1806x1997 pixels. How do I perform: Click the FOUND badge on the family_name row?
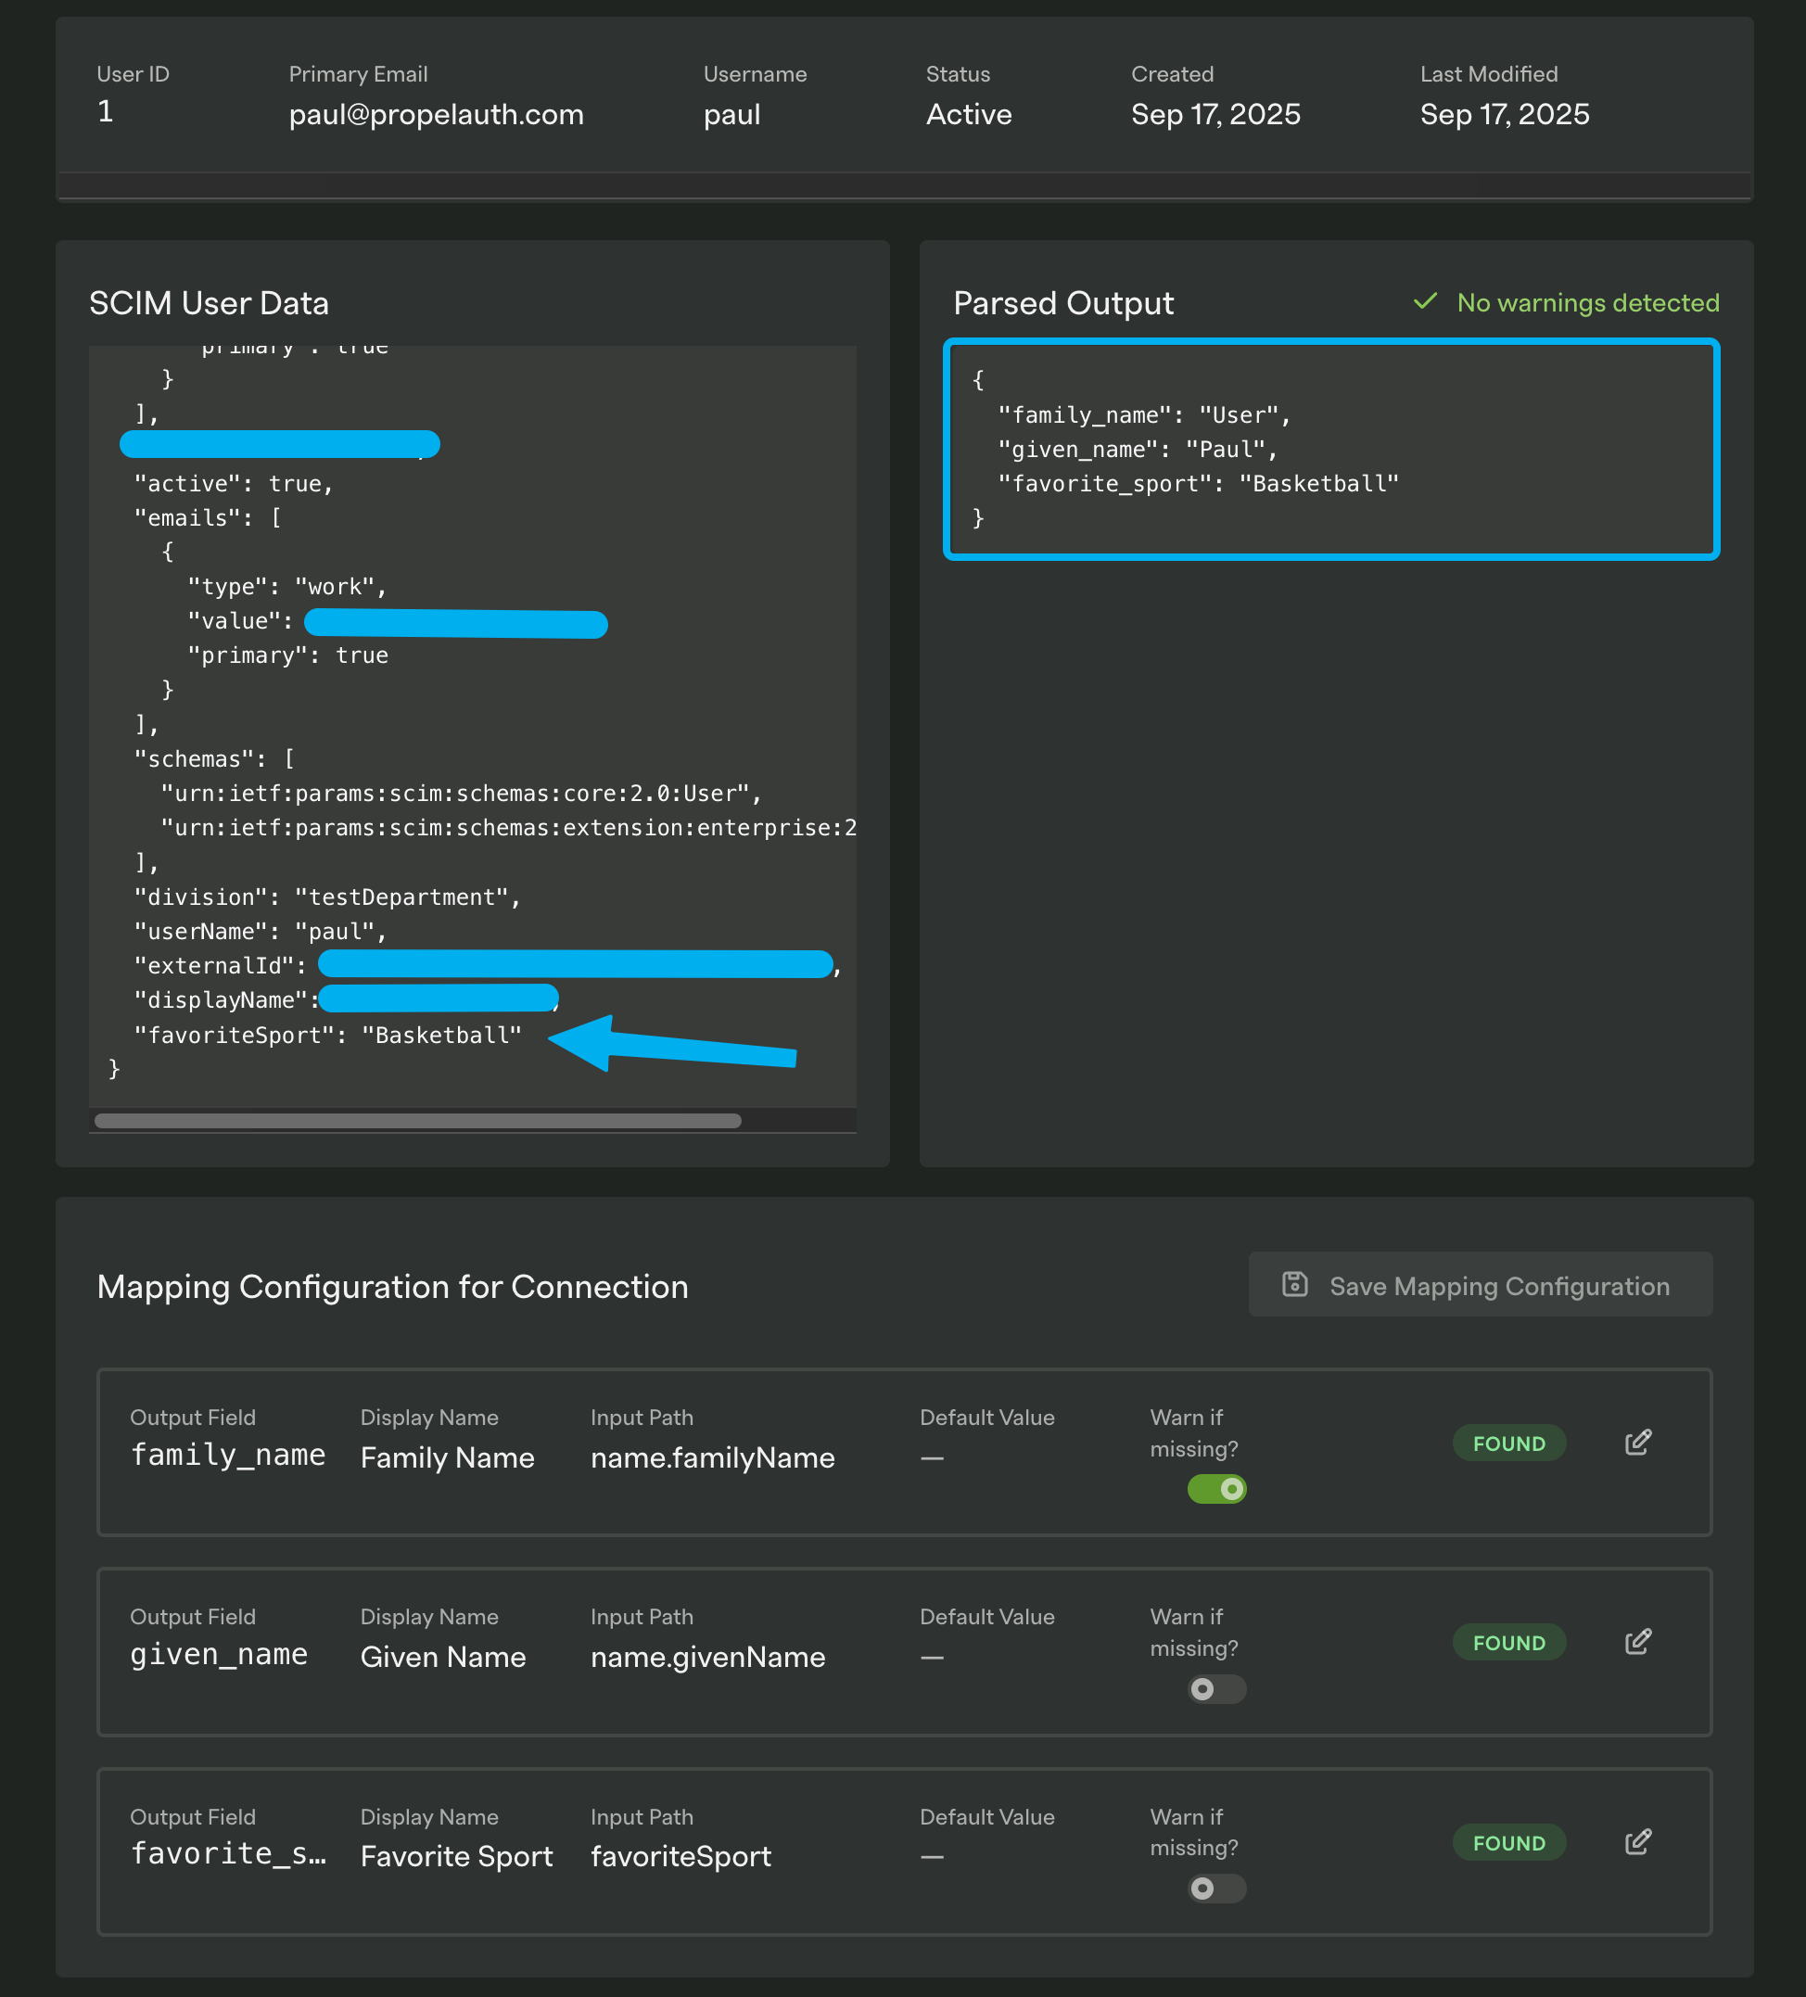tap(1508, 1443)
